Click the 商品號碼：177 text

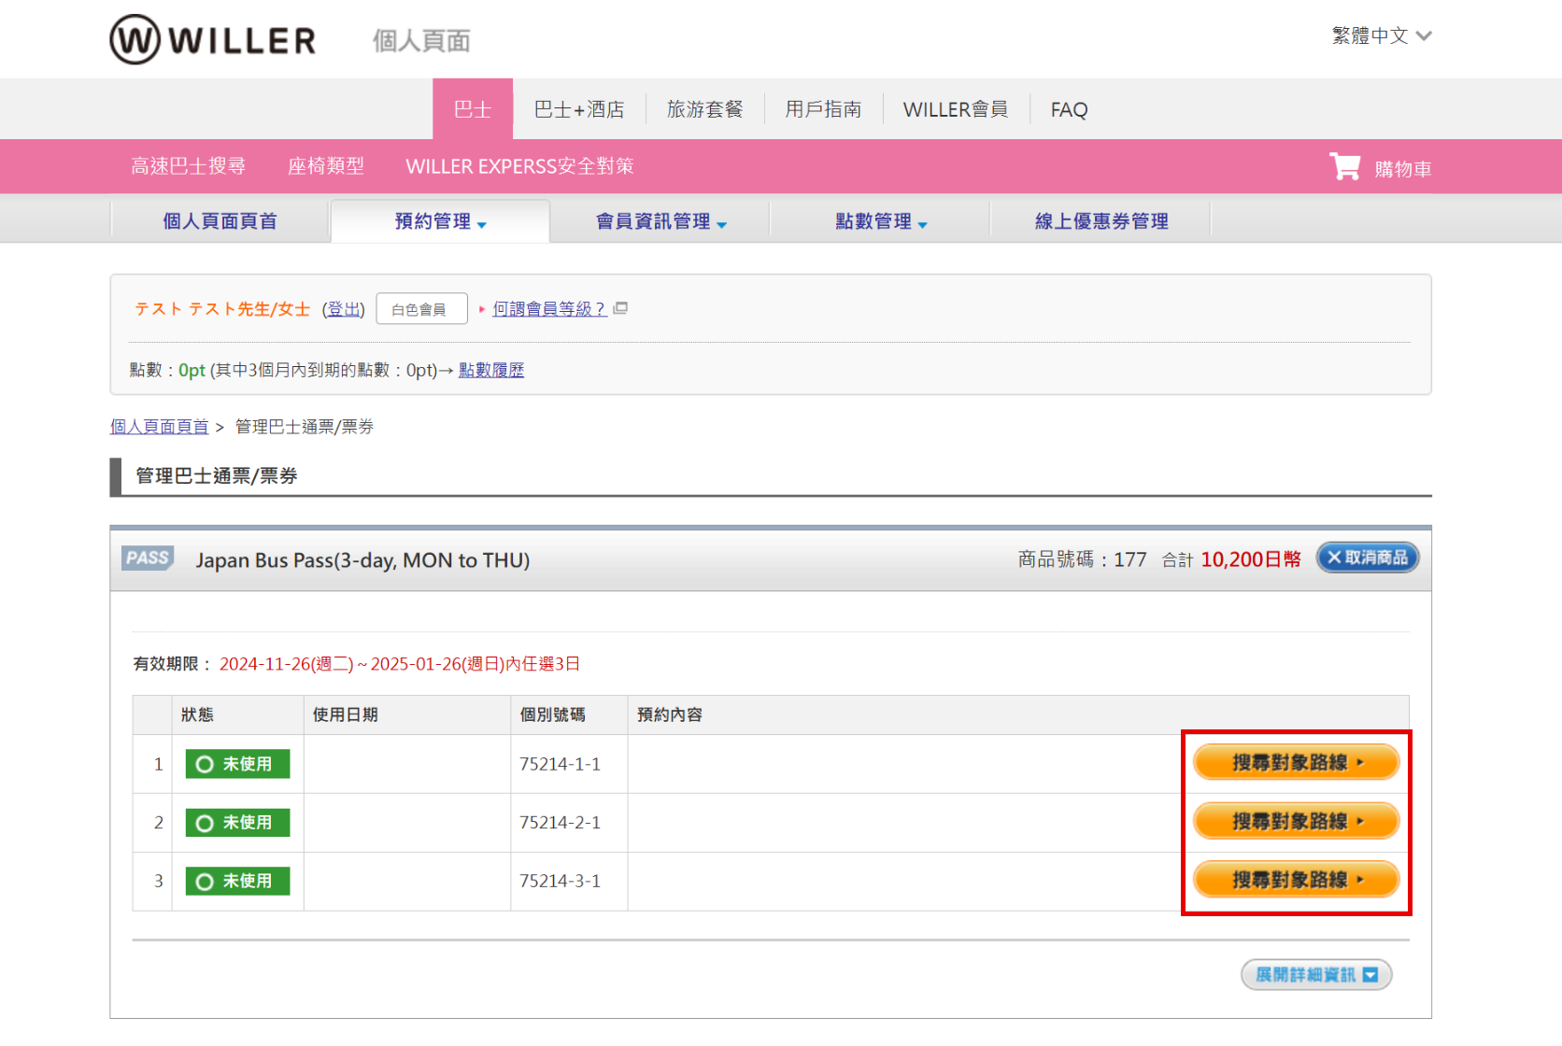tap(1082, 559)
